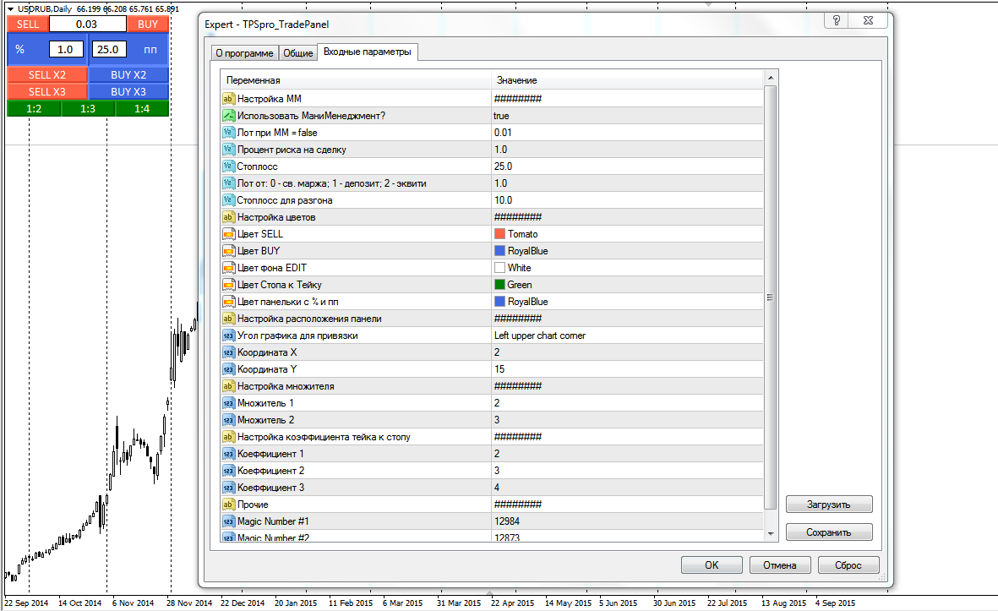998x611 pixels.
Task: Click the integer icon beside Координата Y
Action: click(228, 369)
